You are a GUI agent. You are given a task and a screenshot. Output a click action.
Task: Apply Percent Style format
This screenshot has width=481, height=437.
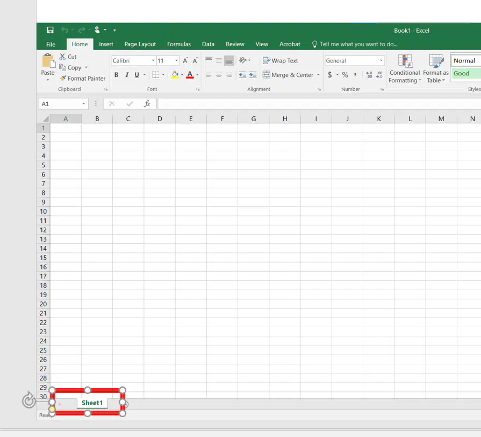point(345,75)
